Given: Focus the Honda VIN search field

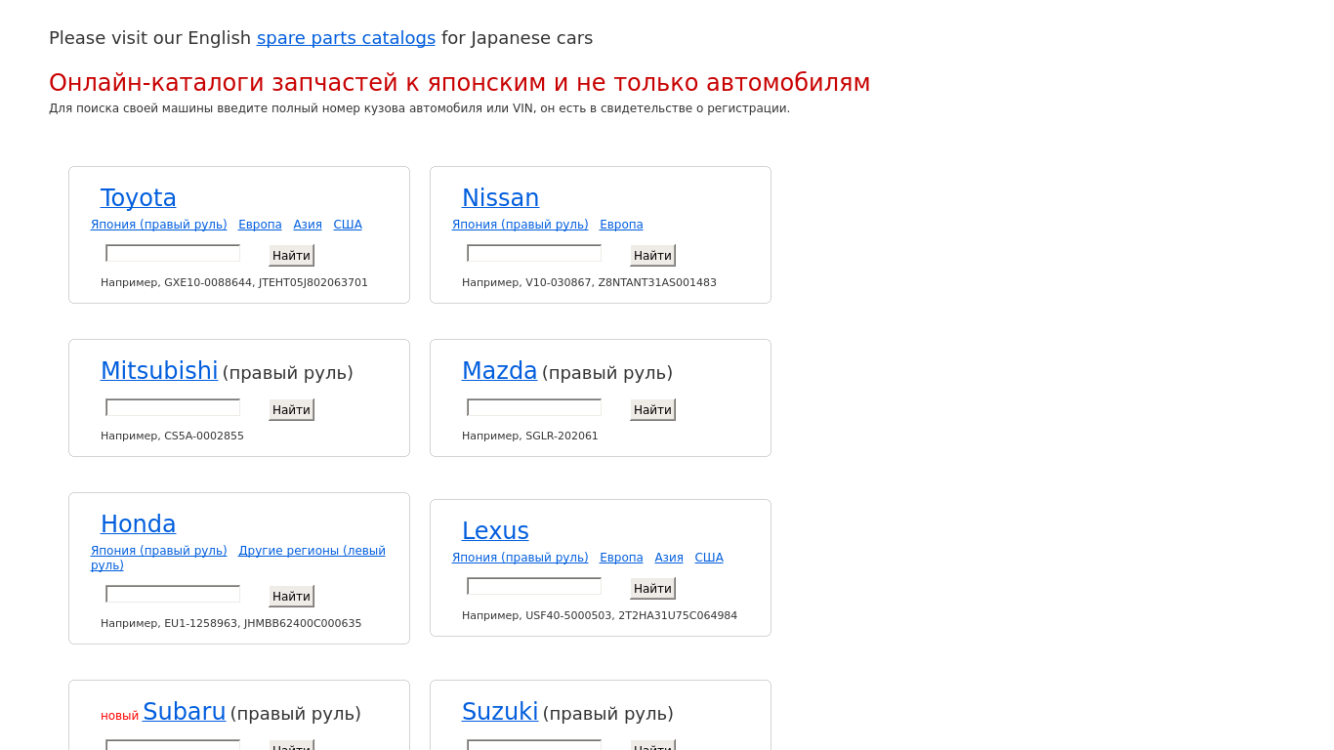Looking at the screenshot, I should pos(173,594).
